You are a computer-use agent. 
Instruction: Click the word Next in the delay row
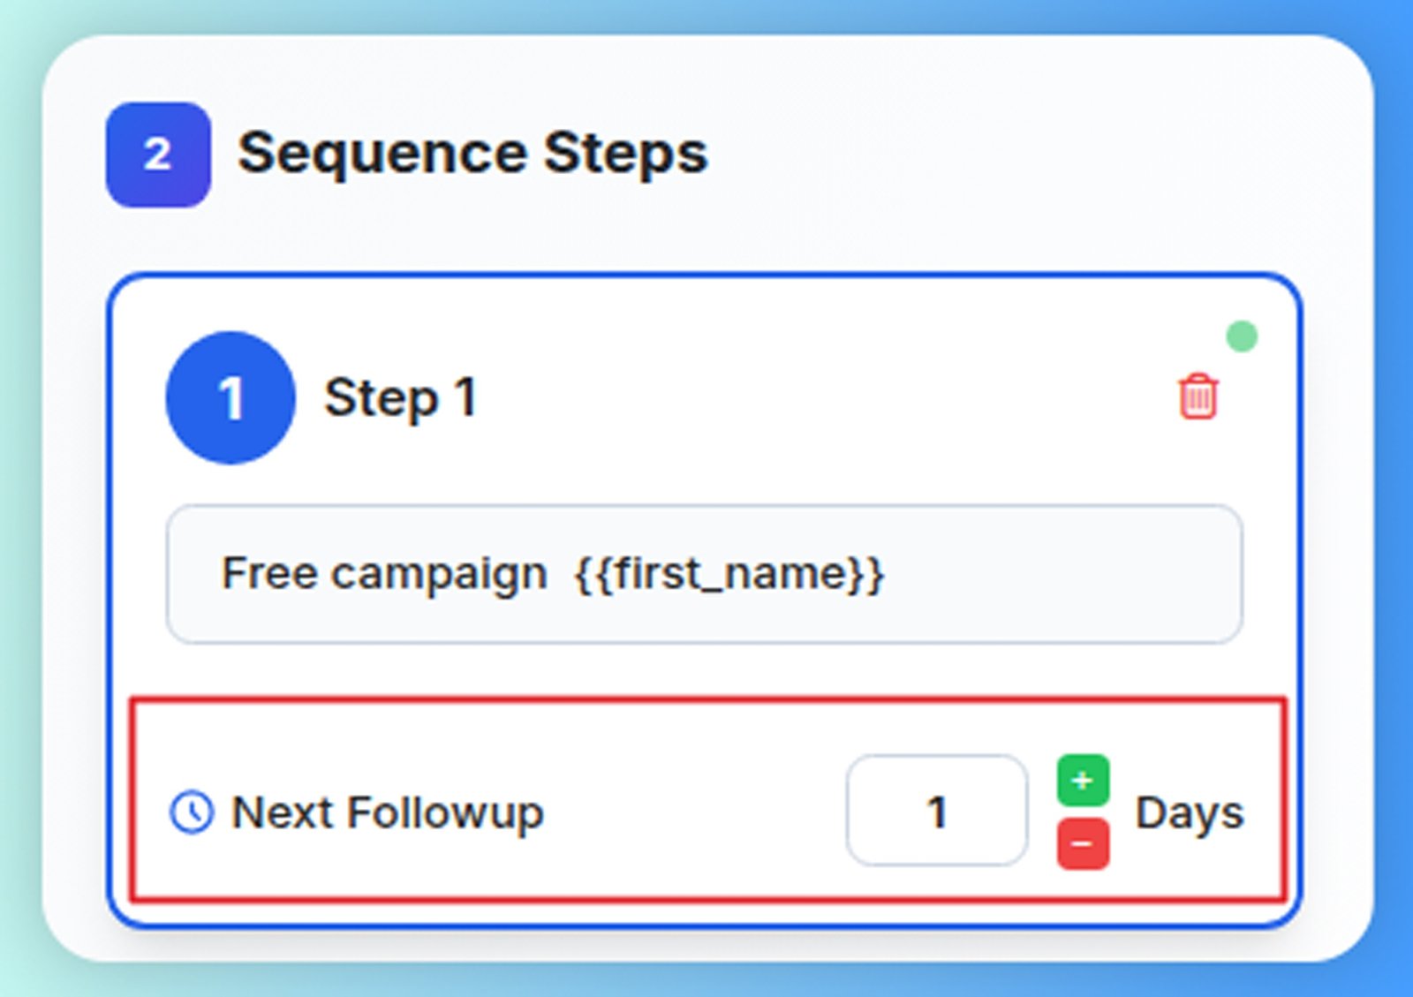click(x=283, y=812)
